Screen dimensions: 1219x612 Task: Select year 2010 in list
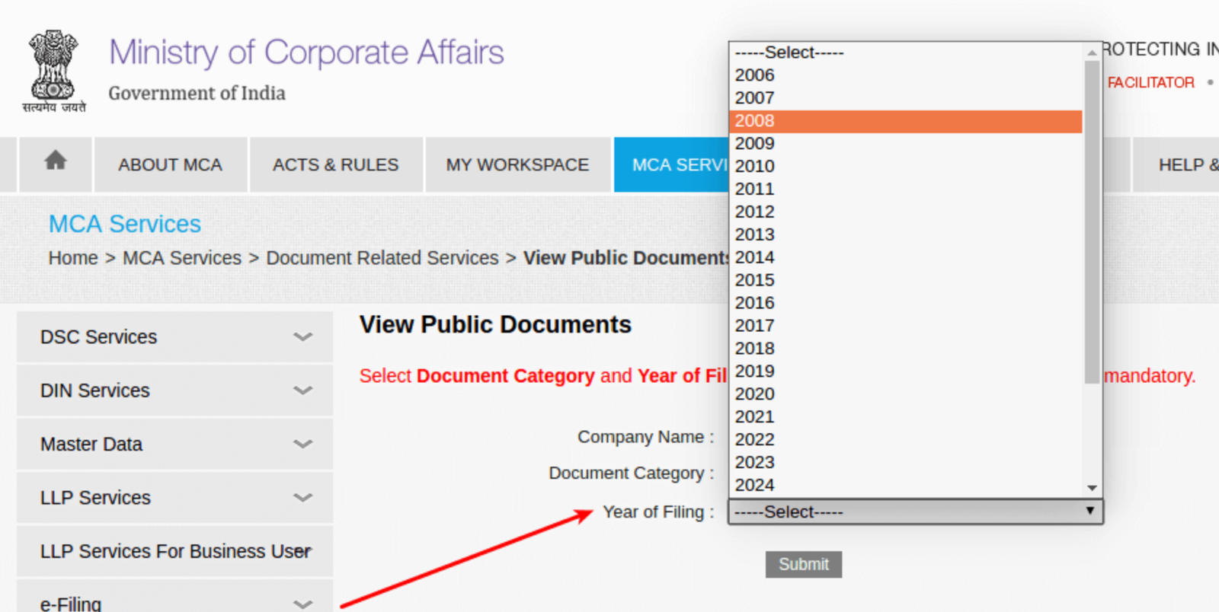pos(906,166)
